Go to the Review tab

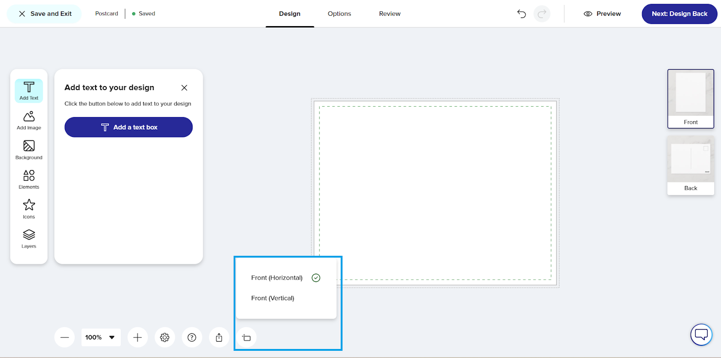390,14
